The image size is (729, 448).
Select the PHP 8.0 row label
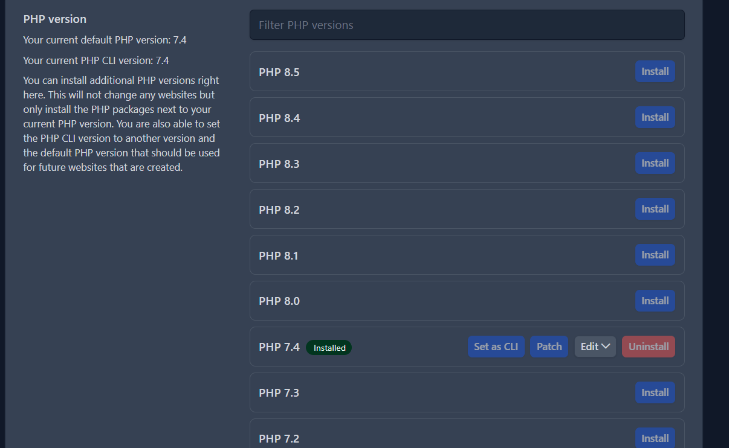(279, 301)
